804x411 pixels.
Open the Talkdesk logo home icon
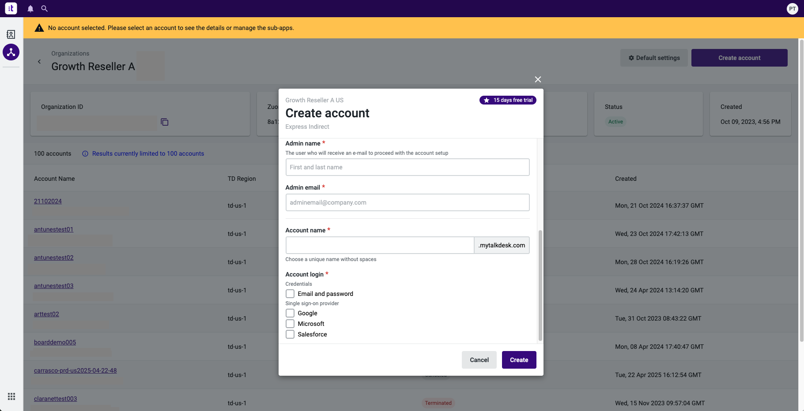point(11,8)
